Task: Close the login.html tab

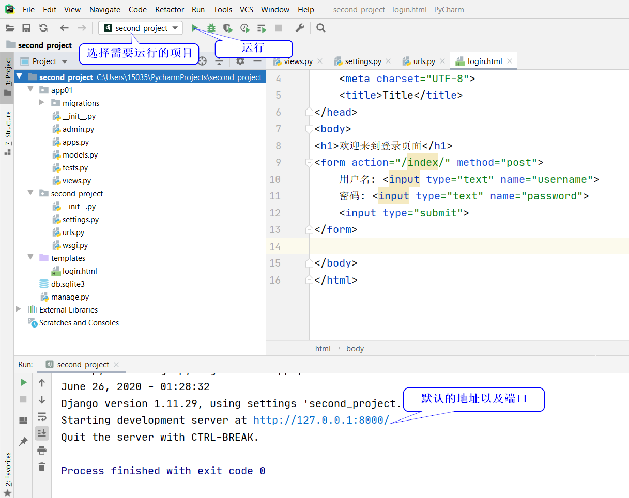Action: 510,61
